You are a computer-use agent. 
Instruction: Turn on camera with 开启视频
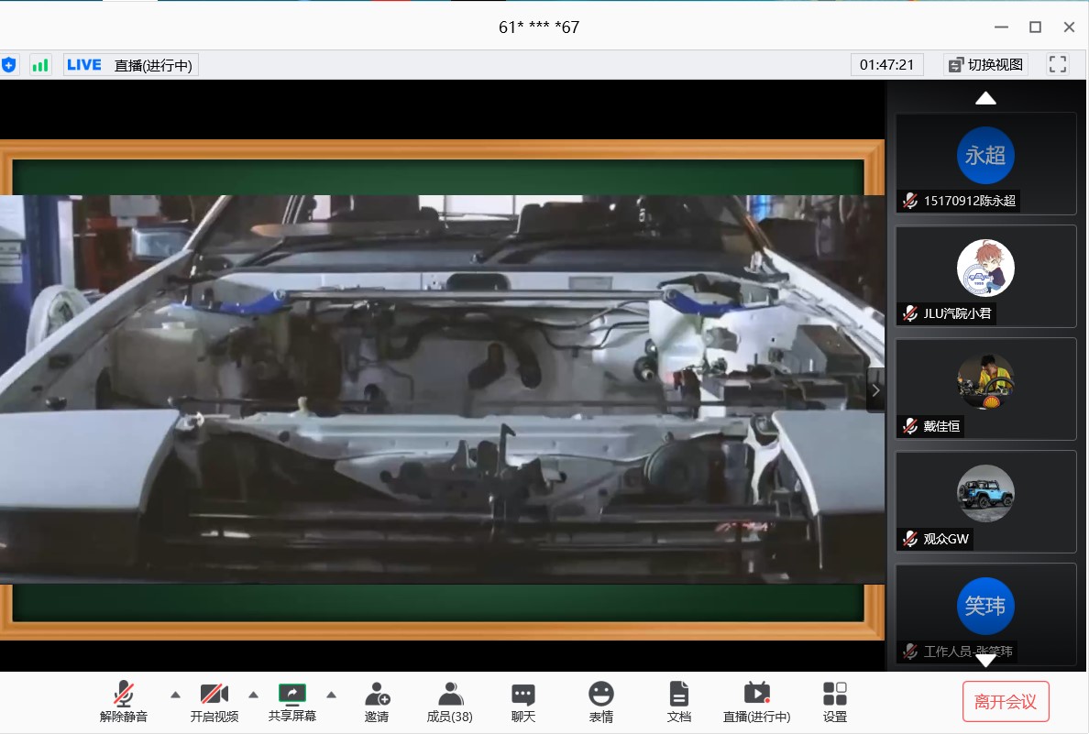(x=214, y=701)
